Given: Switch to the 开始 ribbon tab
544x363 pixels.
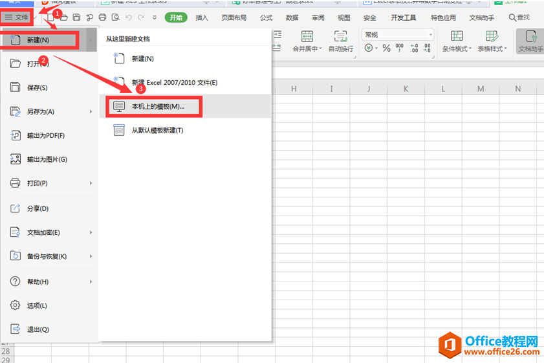Looking at the screenshot, I should pos(176,17).
